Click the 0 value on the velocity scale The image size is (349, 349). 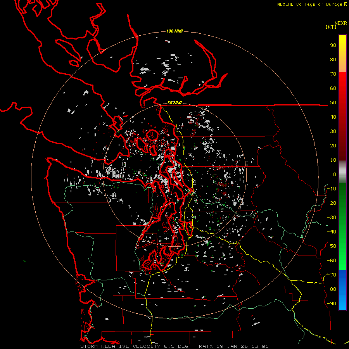335,174
